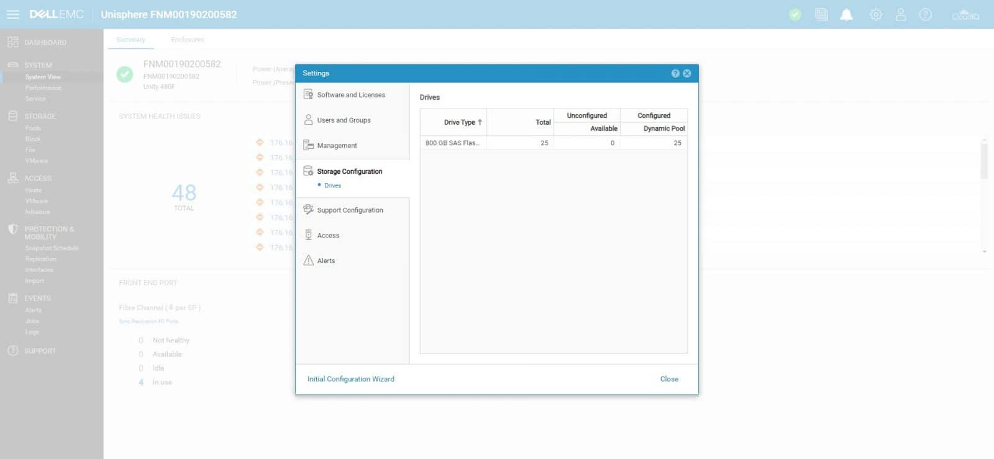Open Logs under Events in sidebar

point(32,332)
